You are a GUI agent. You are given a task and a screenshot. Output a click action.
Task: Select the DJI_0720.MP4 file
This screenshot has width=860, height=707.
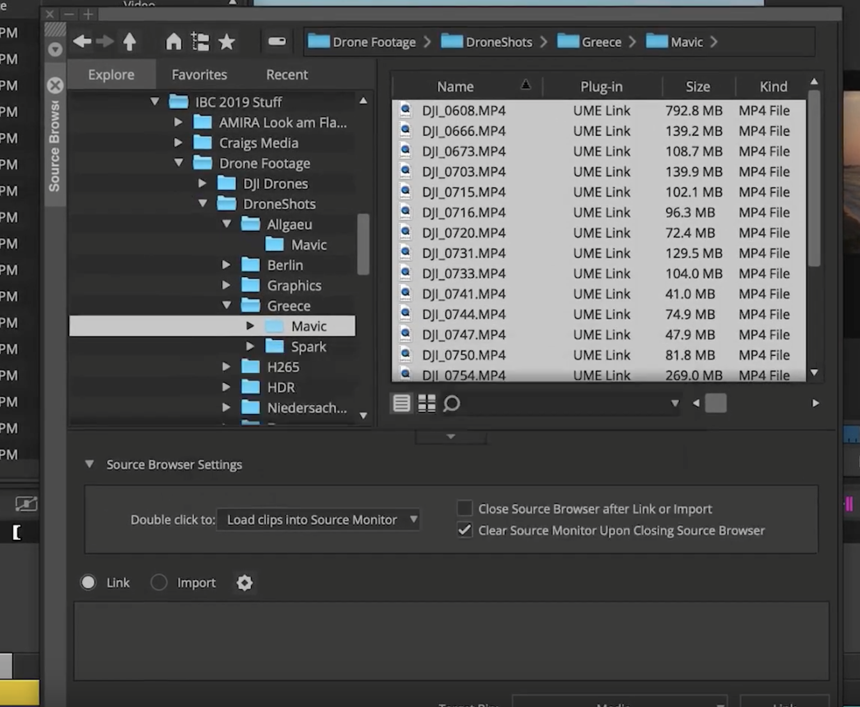464,233
